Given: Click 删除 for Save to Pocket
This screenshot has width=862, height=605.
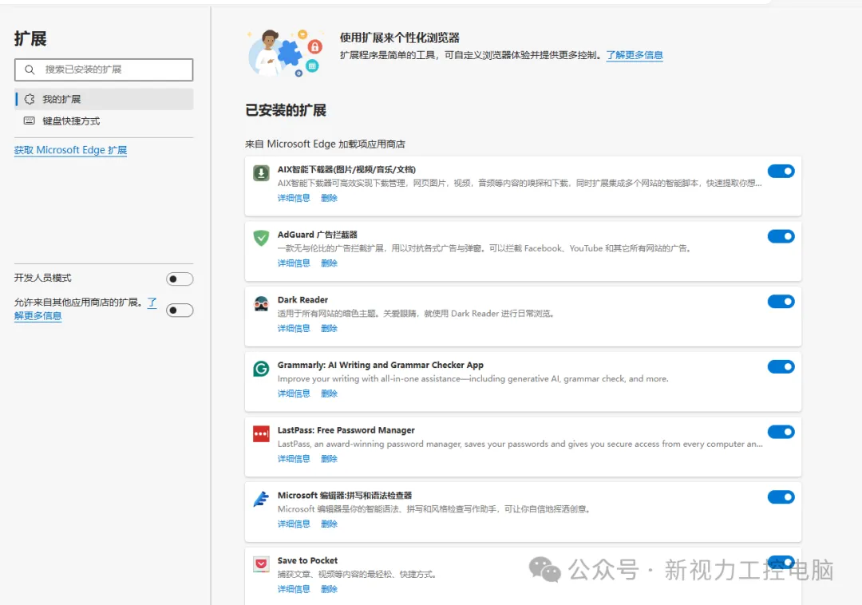Looking at the screenshot, I should click(329, 589).
